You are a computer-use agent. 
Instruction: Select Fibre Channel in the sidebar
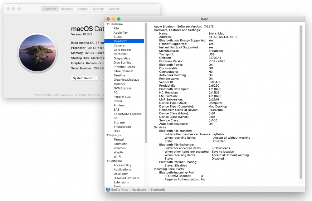pyautogui.click(x=123, y=71)
